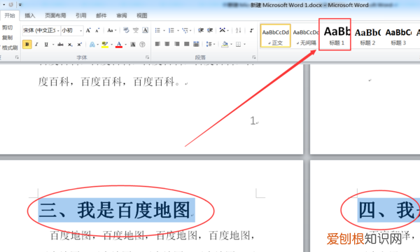Click the increase indent icon
This screenshot has height=252, width=420.
click(x=210, y=30)
